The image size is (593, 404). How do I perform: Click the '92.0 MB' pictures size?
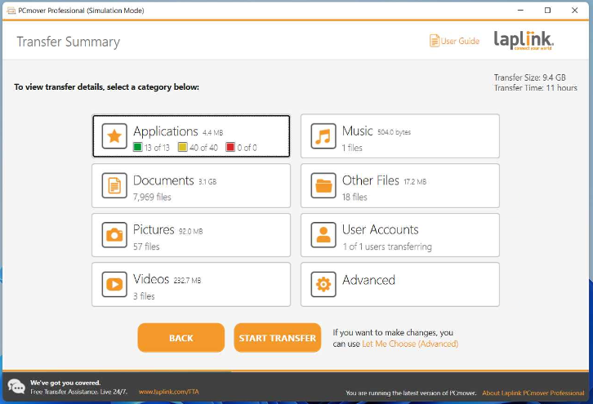pos(190,231)
